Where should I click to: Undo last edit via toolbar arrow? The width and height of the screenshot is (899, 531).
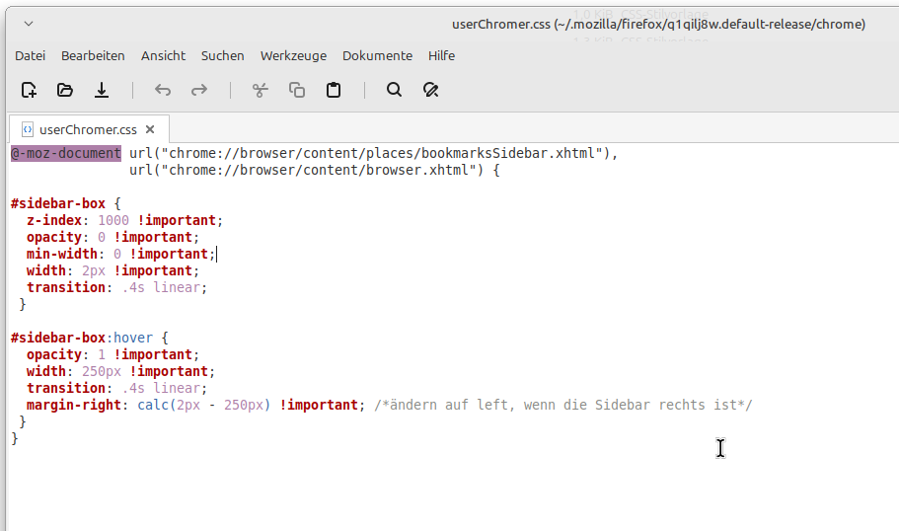coord(163,90)
